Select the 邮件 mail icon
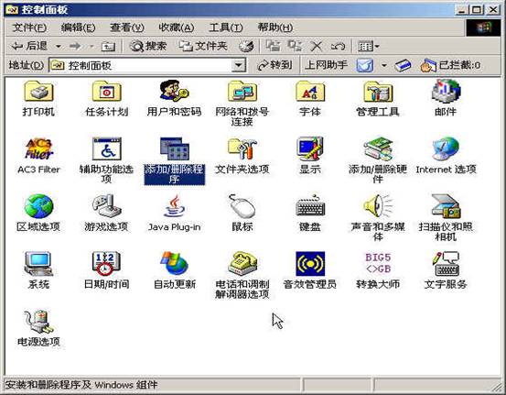Image resolution: width=506 pixels, height=395 pixels. coord(446,92)
